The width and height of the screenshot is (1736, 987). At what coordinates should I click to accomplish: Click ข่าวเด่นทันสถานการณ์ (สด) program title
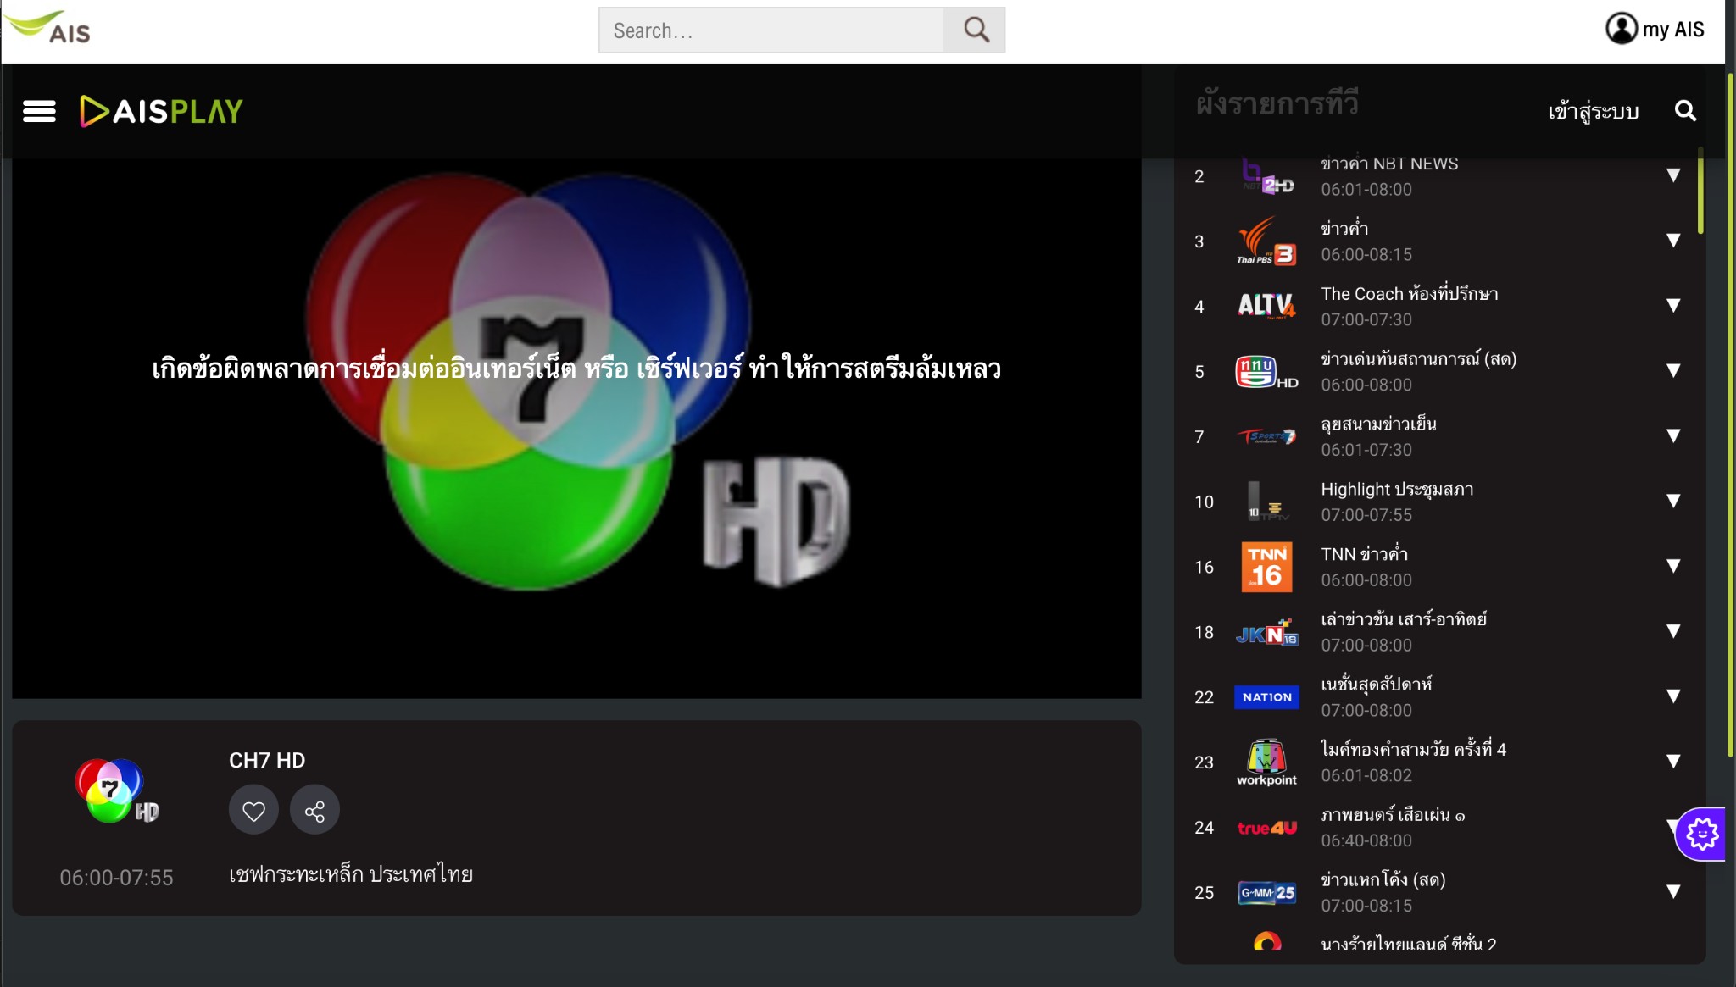point(1418,359)
